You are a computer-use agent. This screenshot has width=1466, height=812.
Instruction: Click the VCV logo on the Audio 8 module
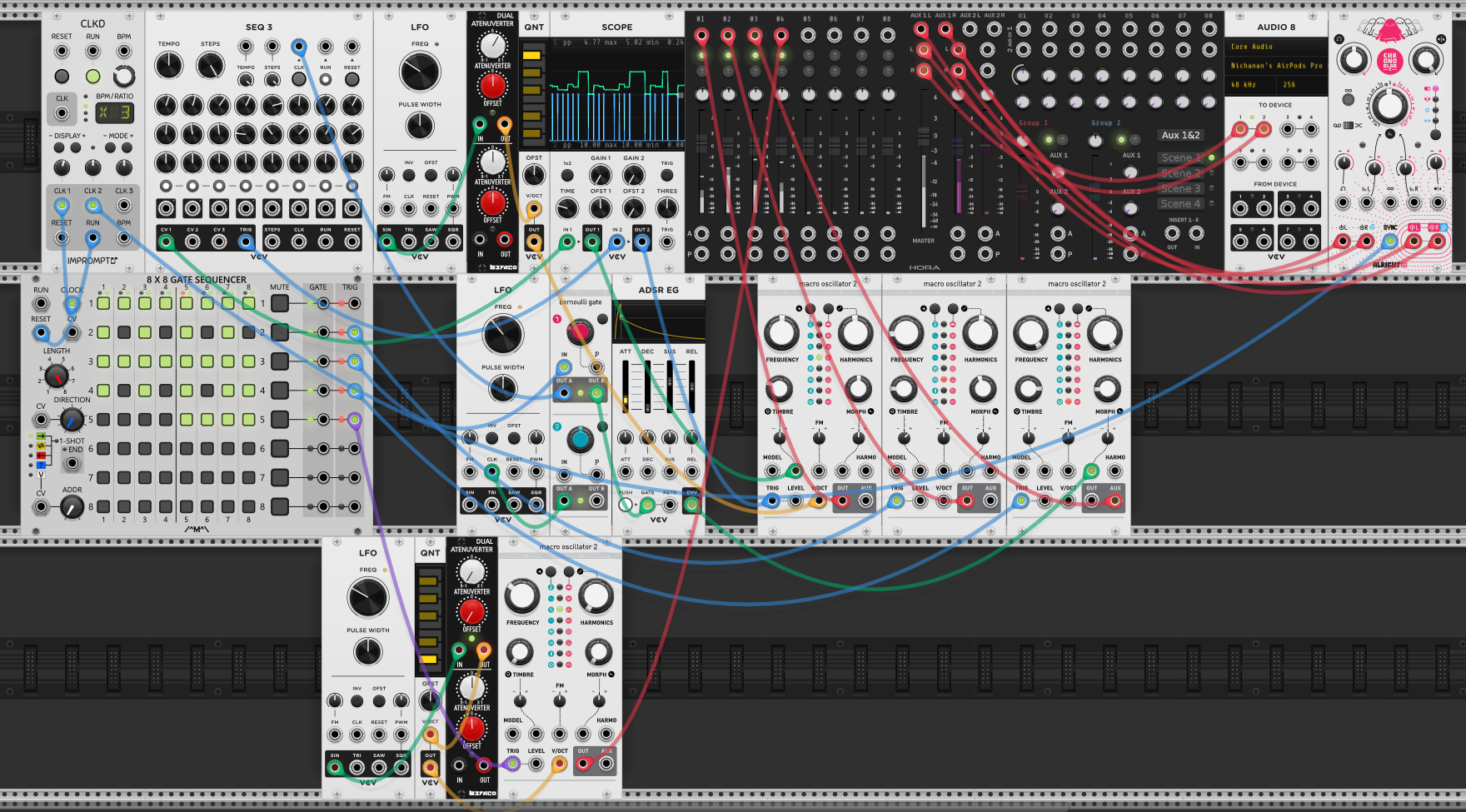[x=1276, y=257]
